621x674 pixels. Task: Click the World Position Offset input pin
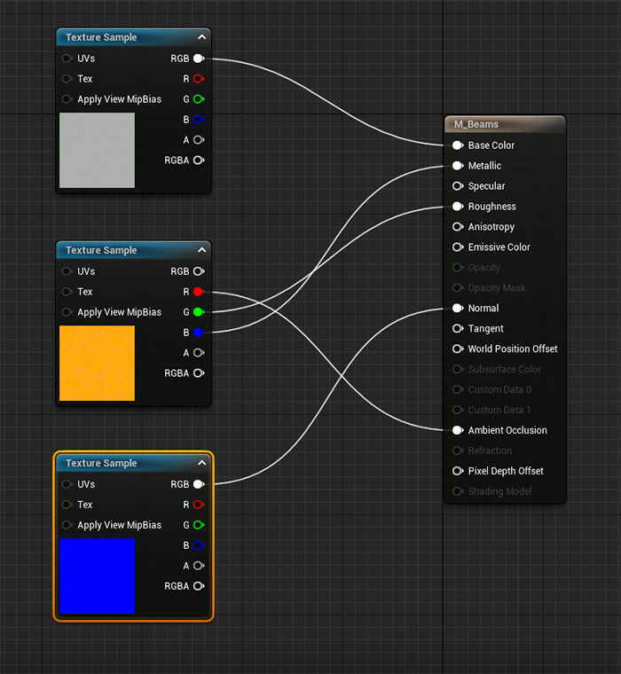coord(458,349)
